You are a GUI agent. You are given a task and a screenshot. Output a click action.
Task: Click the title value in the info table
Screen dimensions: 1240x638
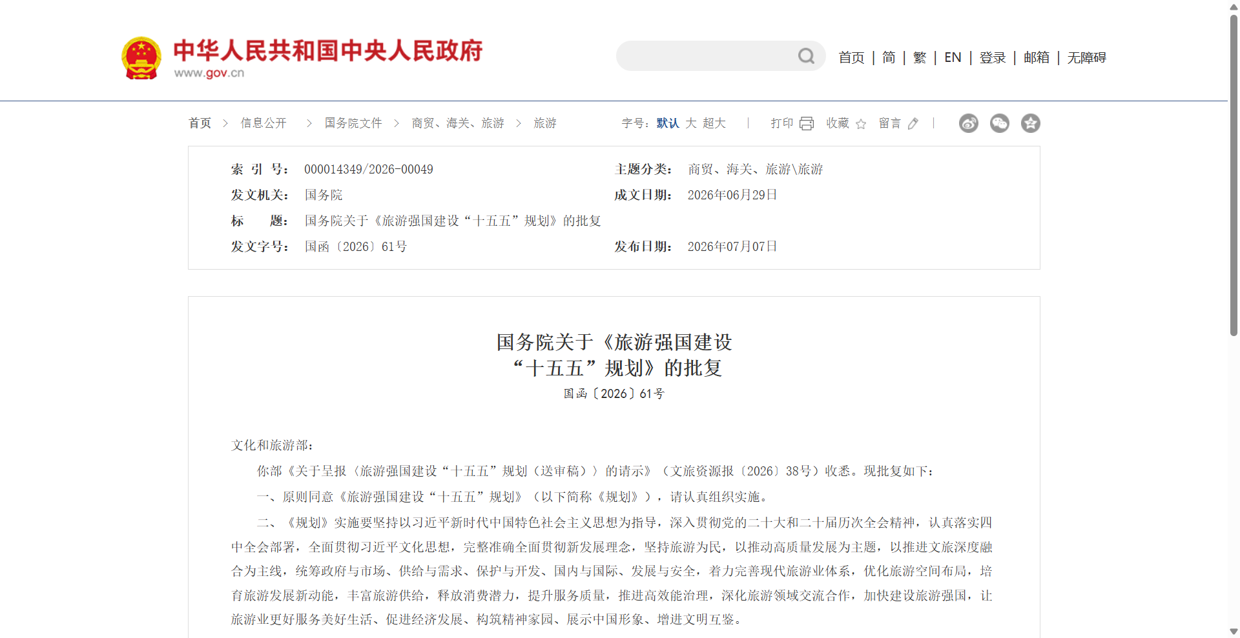coord(453,221)
